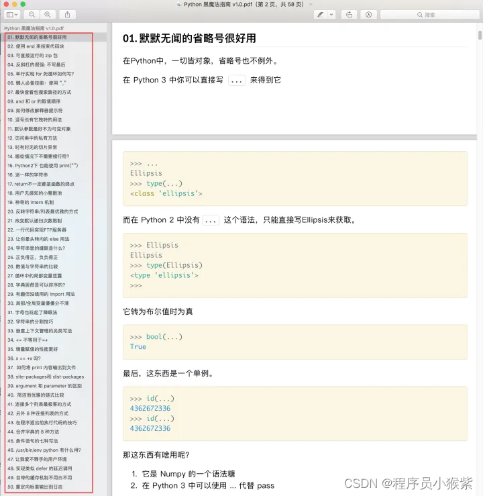Click list item '它是 Numpy 的一个语法糖'
Image resolution: width=483 pixels, height=496 pixels.
point(189,474)
